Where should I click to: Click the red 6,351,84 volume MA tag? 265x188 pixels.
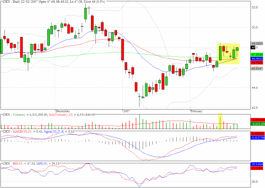pyautogui.click(x=258, y=120)
